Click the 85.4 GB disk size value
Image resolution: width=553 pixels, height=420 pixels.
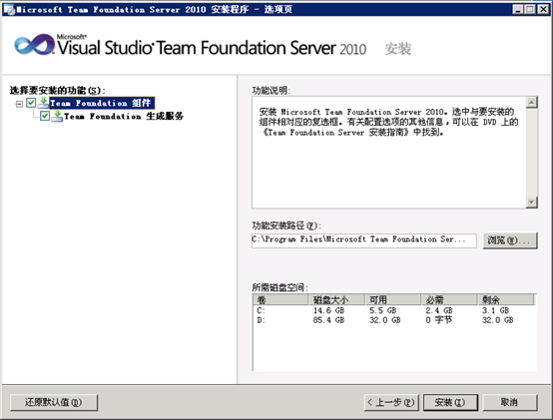(x=328, y=320)
